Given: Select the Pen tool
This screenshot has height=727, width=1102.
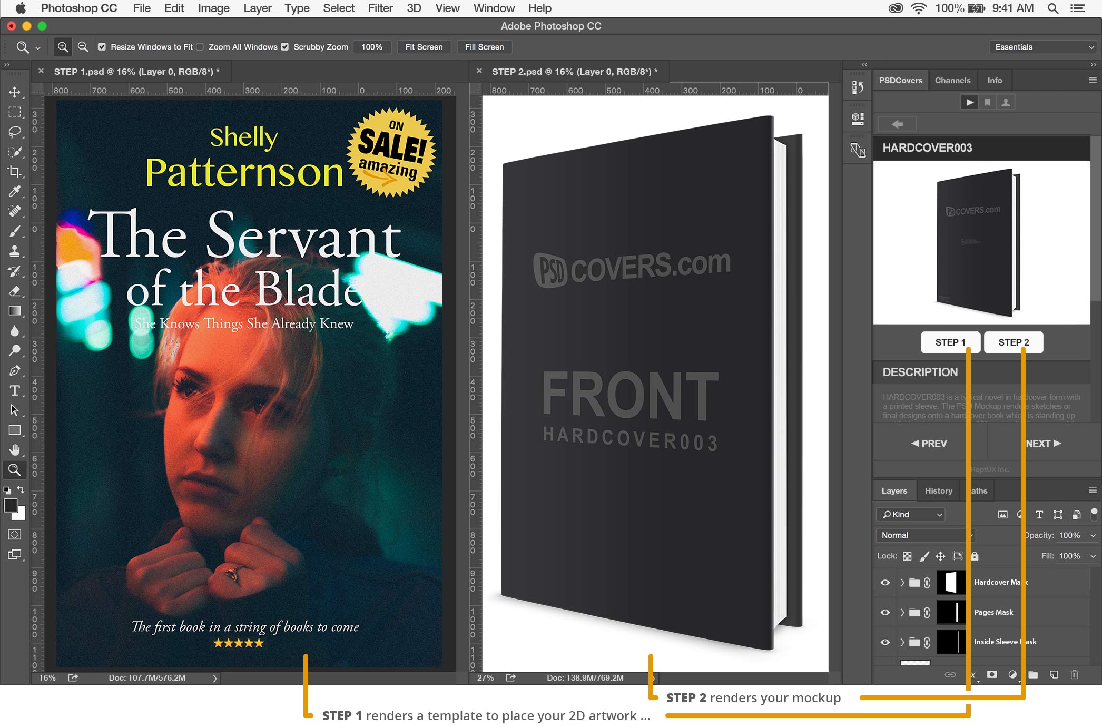Looking at the screenshot, I should point(14,370).
